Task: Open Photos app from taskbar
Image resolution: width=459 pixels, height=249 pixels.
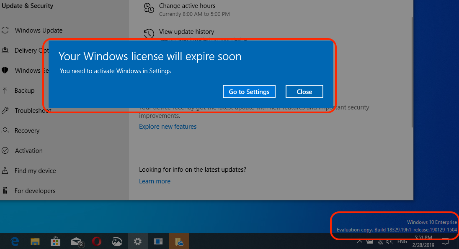Action: coord(117,241)
